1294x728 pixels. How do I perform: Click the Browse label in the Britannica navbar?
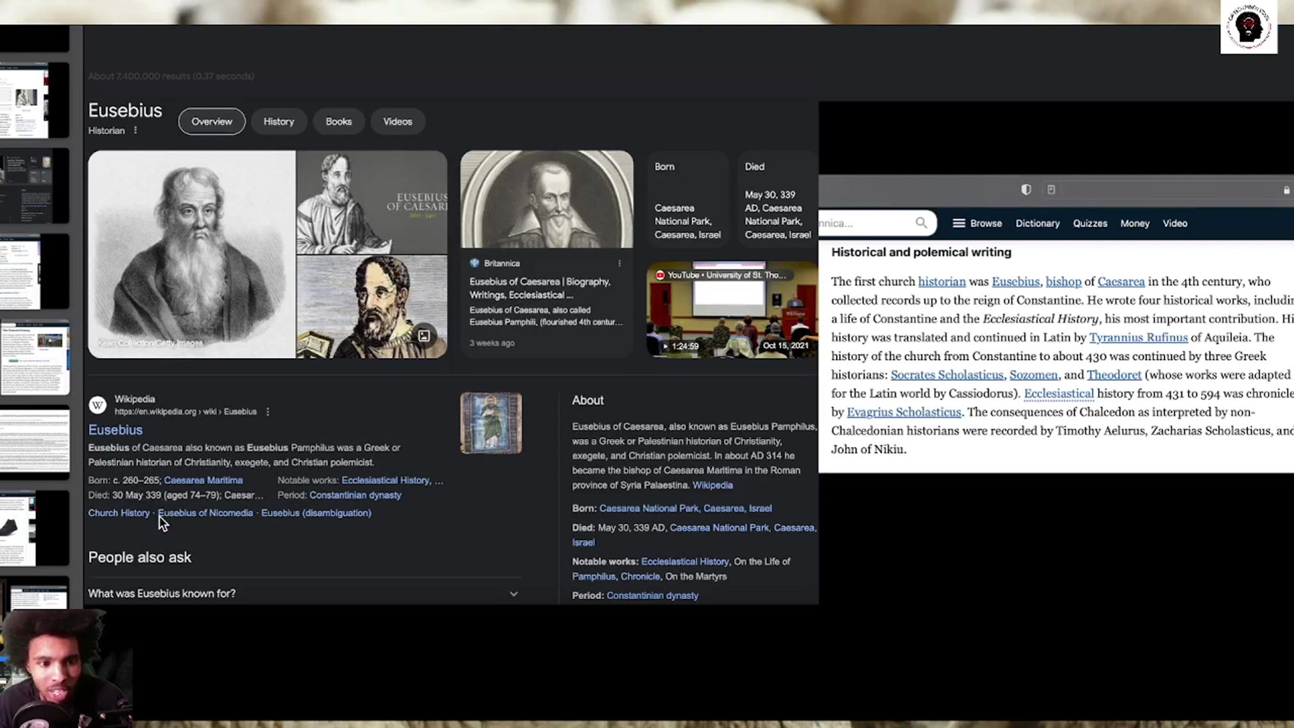(986, 223)
